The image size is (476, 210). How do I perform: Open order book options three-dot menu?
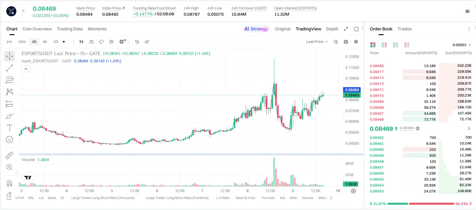click(469, 29)
